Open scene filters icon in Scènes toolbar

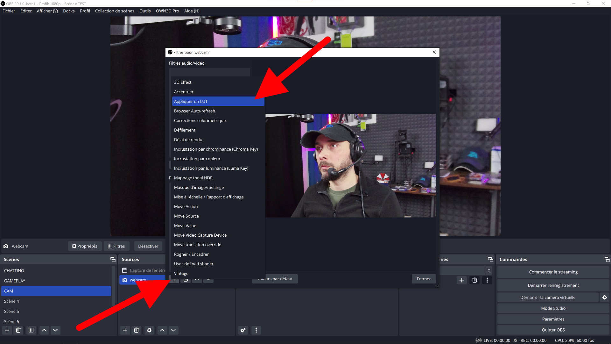click(x=31, y=330)
